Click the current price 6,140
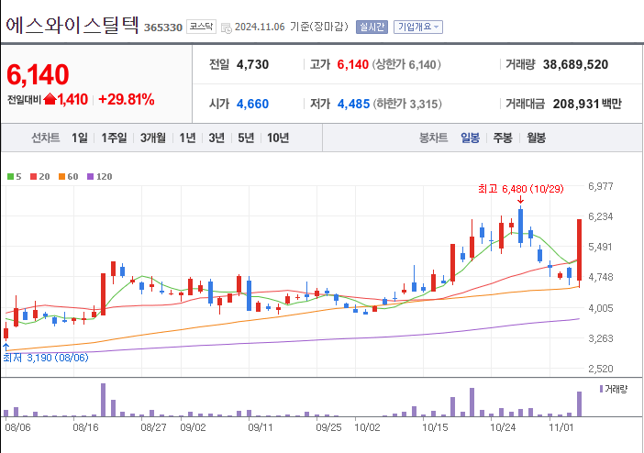Viewport: 644px width, 453px height. (x=38, y=74)
